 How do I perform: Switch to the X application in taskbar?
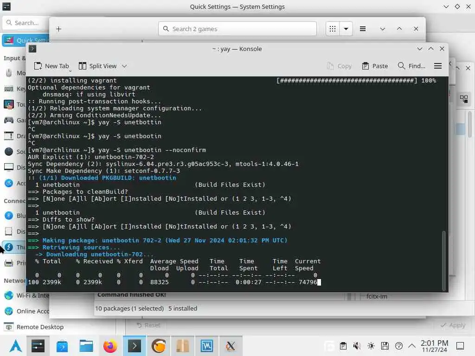pyautogui.click(x=231, y=346)
